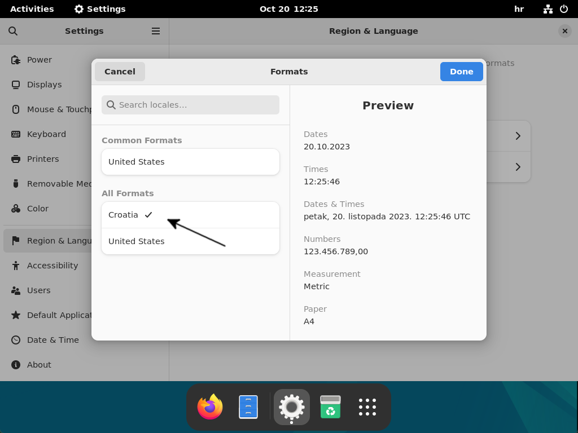The image size is (578, 433).
Task: Open Firefox from the dock
Action: (x=209, y=407)
